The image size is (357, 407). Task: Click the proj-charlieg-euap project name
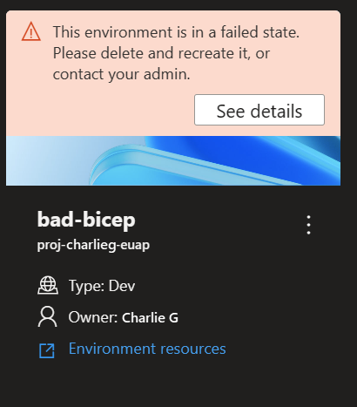(93, 245)
